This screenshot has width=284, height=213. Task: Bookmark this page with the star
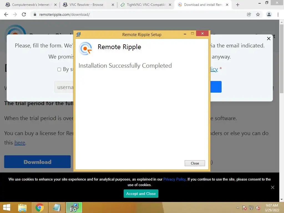pyautogui.click(x=258, y=14)
